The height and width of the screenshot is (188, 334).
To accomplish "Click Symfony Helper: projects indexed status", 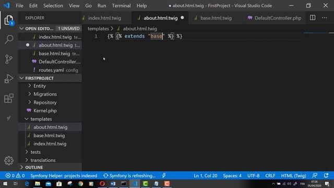I will pyautogui.click(x=64, y=175).
